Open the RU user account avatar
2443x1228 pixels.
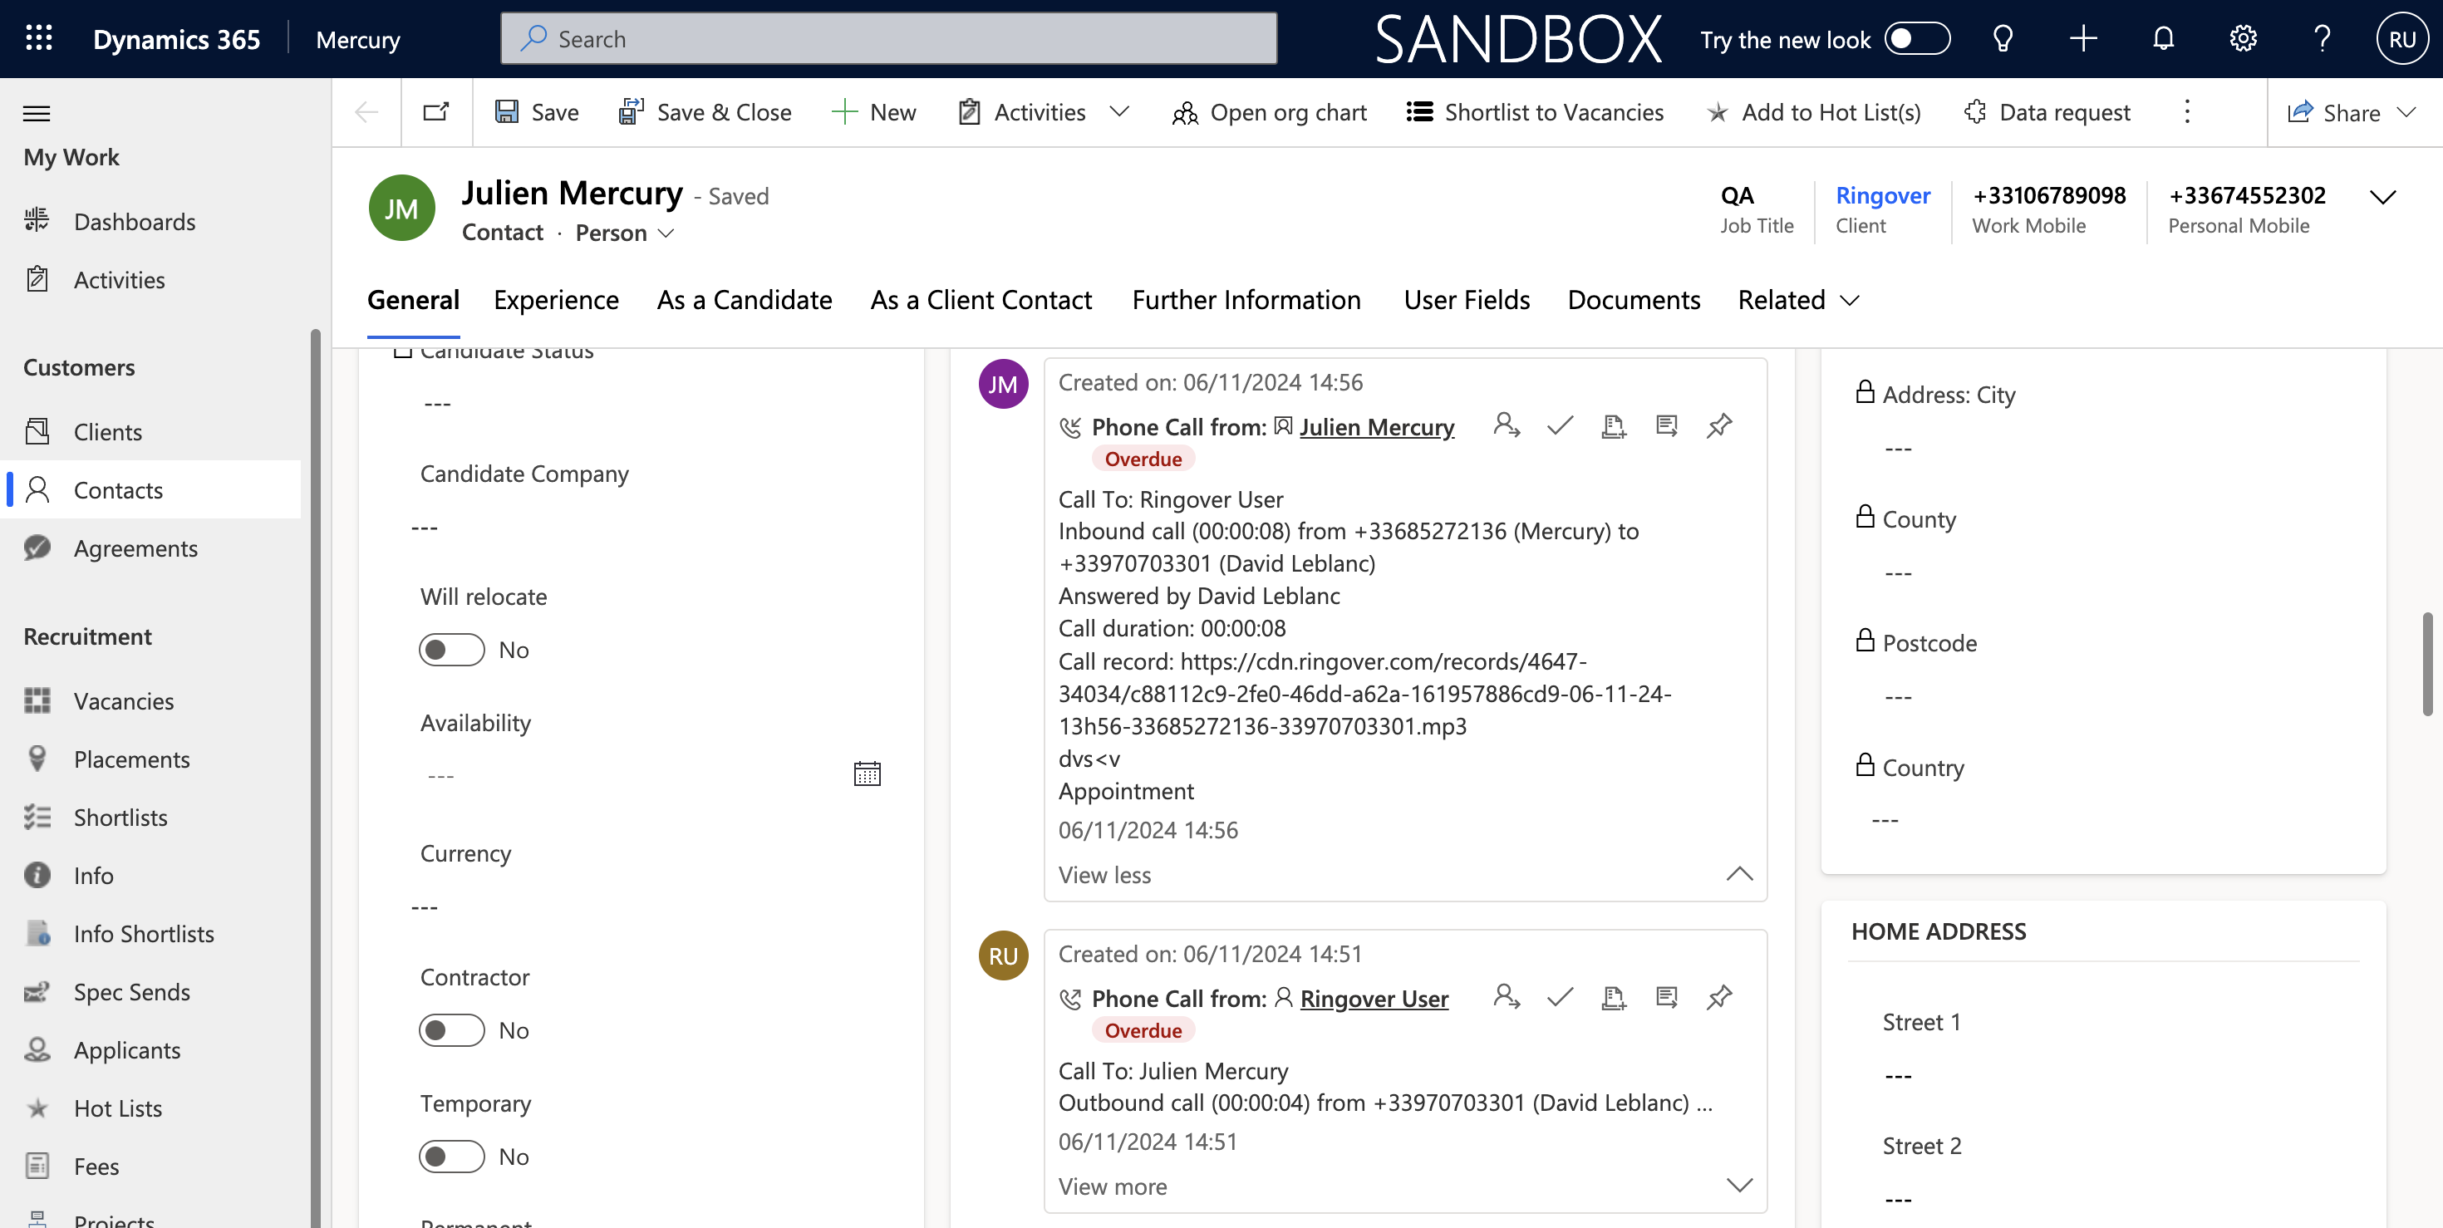point(2401,39)
